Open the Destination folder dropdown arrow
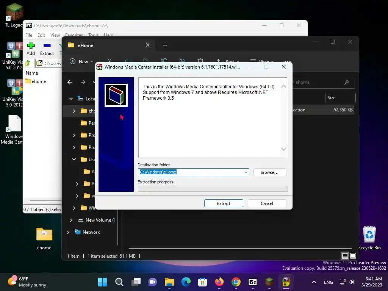 [x=246, y=172]
